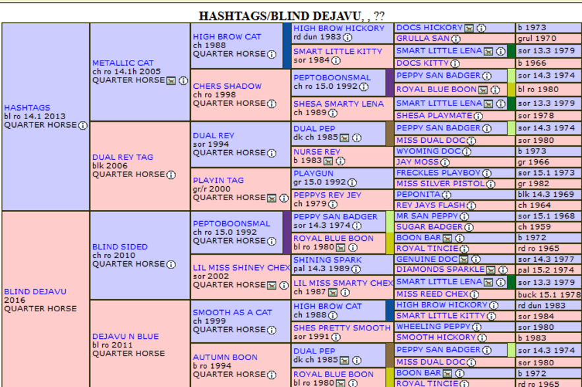View photo icon for METALLIC CAT
The width and height of the screenshot is (582, 387).
(171, 81)
